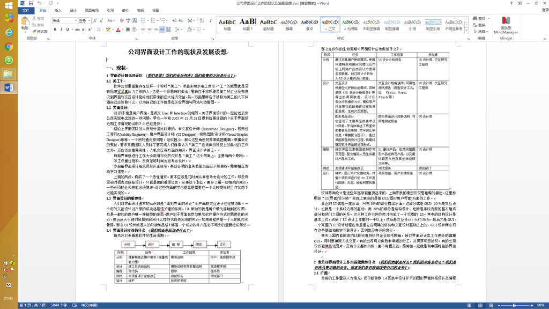Screen dimensions: 549x309
Task: Collapse the ribbon with the up arrow
Action: tap(545, 39)
